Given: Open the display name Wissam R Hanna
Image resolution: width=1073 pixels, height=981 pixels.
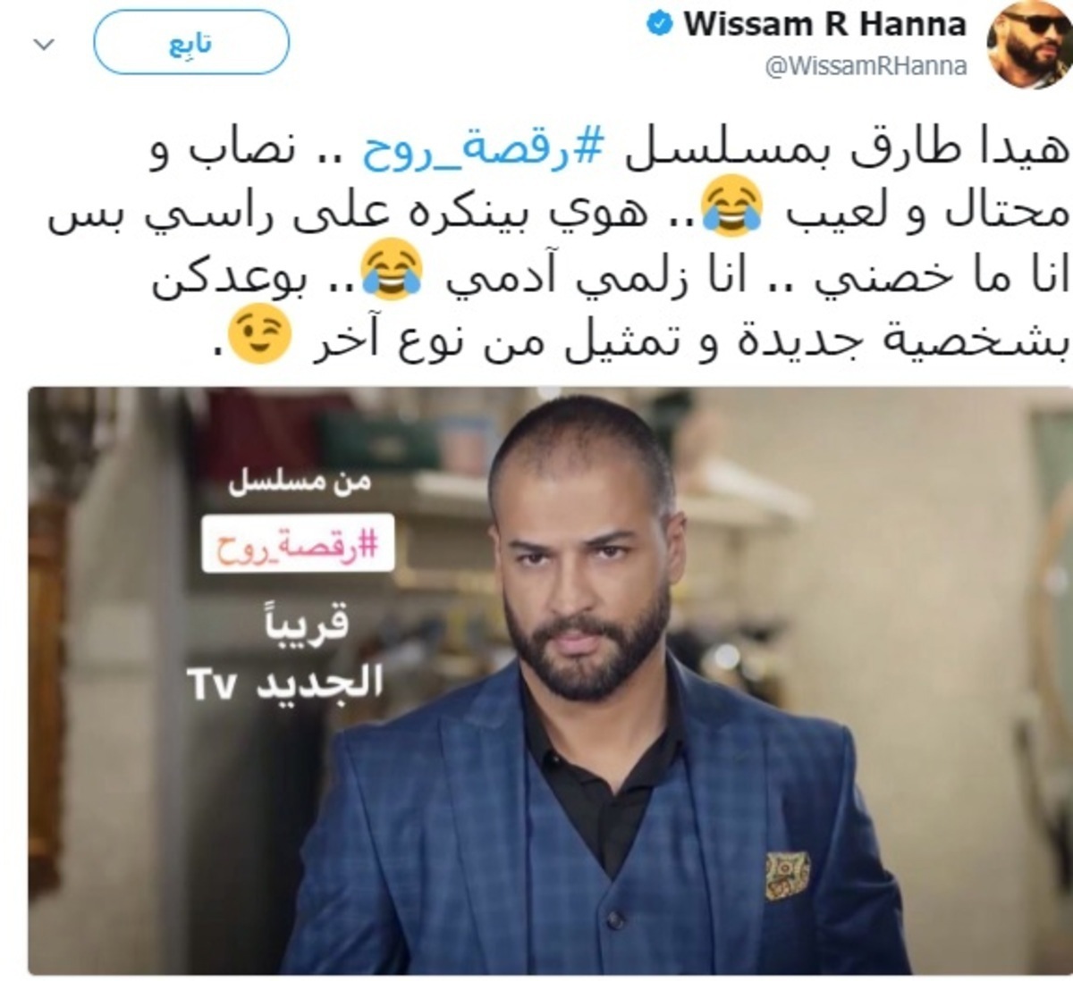Looking at the screenshot, I should click(824, 24).
